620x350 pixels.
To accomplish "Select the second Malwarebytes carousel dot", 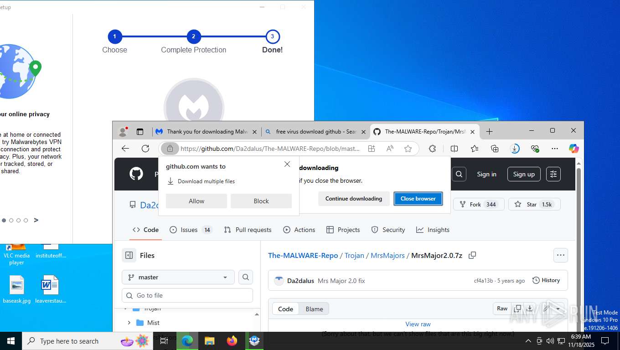I will 11,221.
